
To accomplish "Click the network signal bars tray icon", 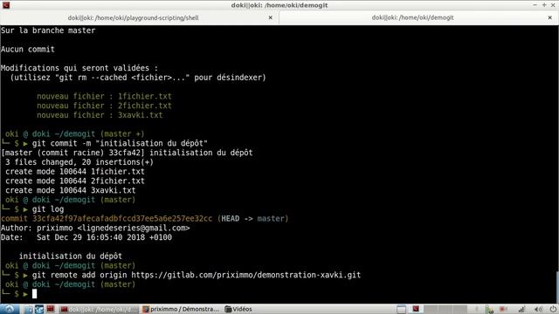I will [521, 310].
